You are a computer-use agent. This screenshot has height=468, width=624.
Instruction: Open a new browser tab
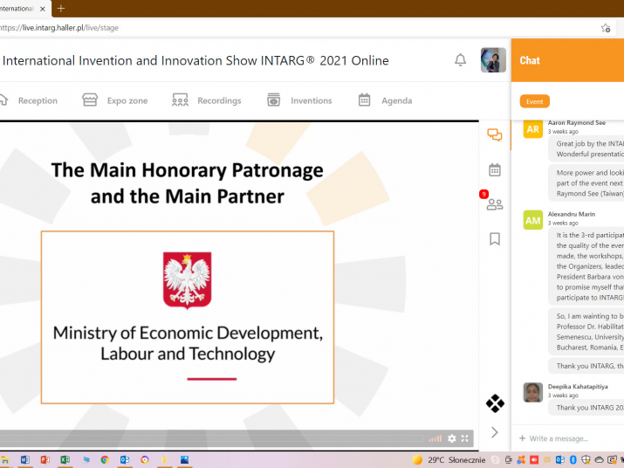point(61,8)
